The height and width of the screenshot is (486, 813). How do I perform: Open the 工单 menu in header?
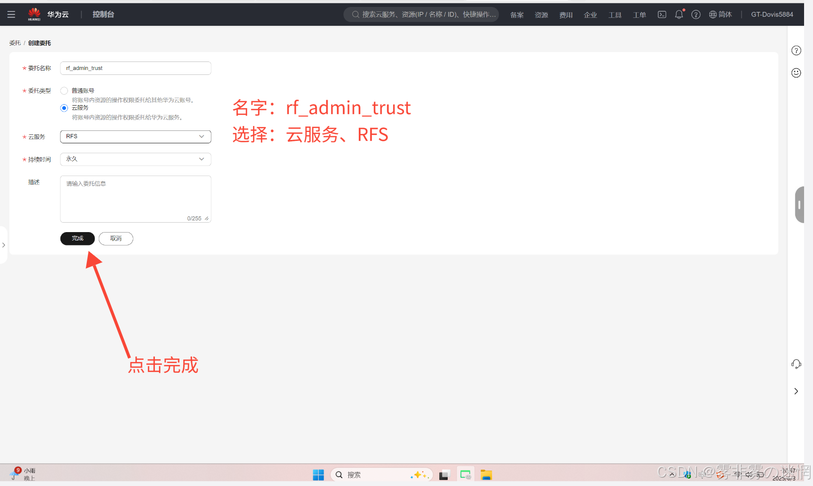639,15
